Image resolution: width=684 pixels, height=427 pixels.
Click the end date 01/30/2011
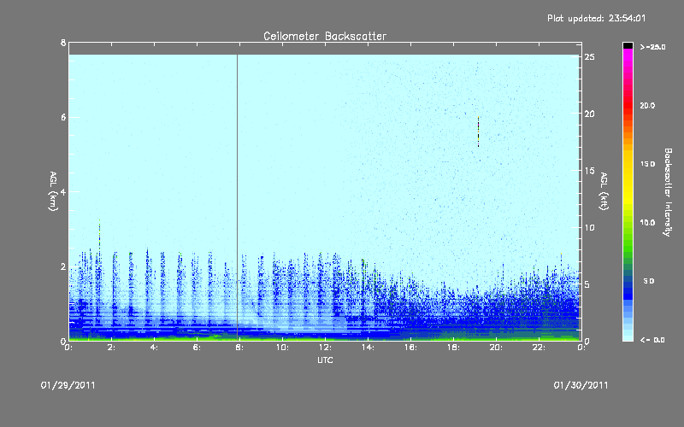click(x=581, y=385)
